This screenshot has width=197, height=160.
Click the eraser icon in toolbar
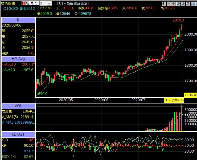coord(188,4)
